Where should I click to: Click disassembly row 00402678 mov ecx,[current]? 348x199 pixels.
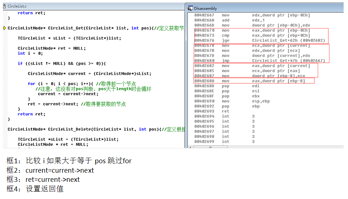coord(252,46)
